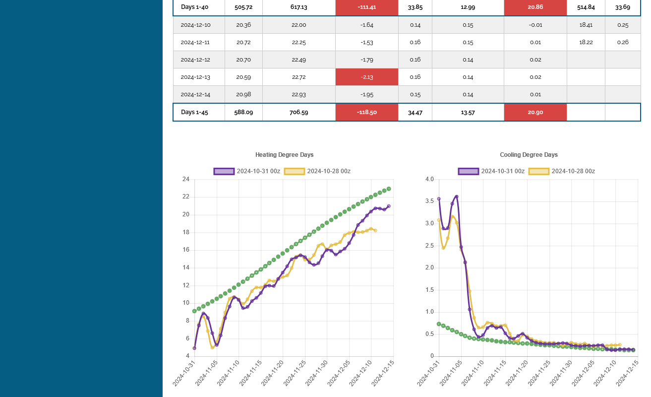Click the 20.98 value in 2024-12-14 row
651x397 pixels.
coord(243,94)
